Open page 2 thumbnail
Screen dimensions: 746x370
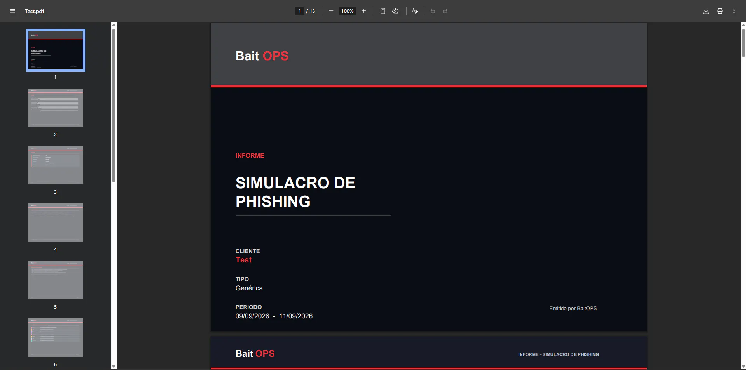pyautogui.click(x=56, y=108)
